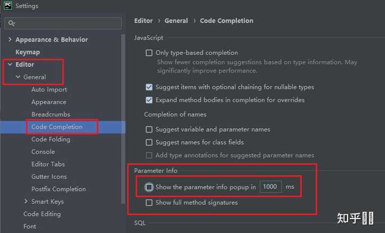Select Keymap in the settings tree
This screenshot has height=233, width=385.
point(27,52)
